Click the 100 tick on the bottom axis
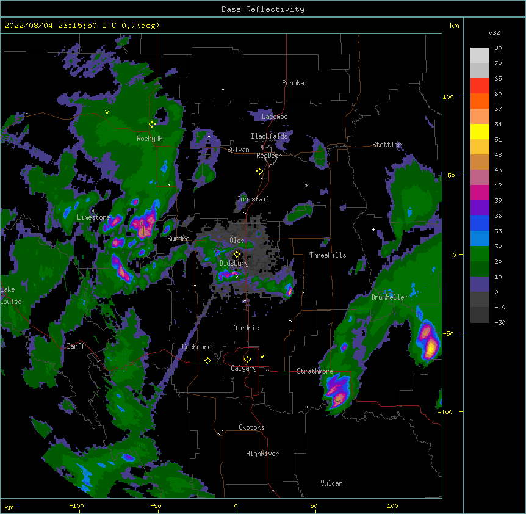 pos(392,506)
